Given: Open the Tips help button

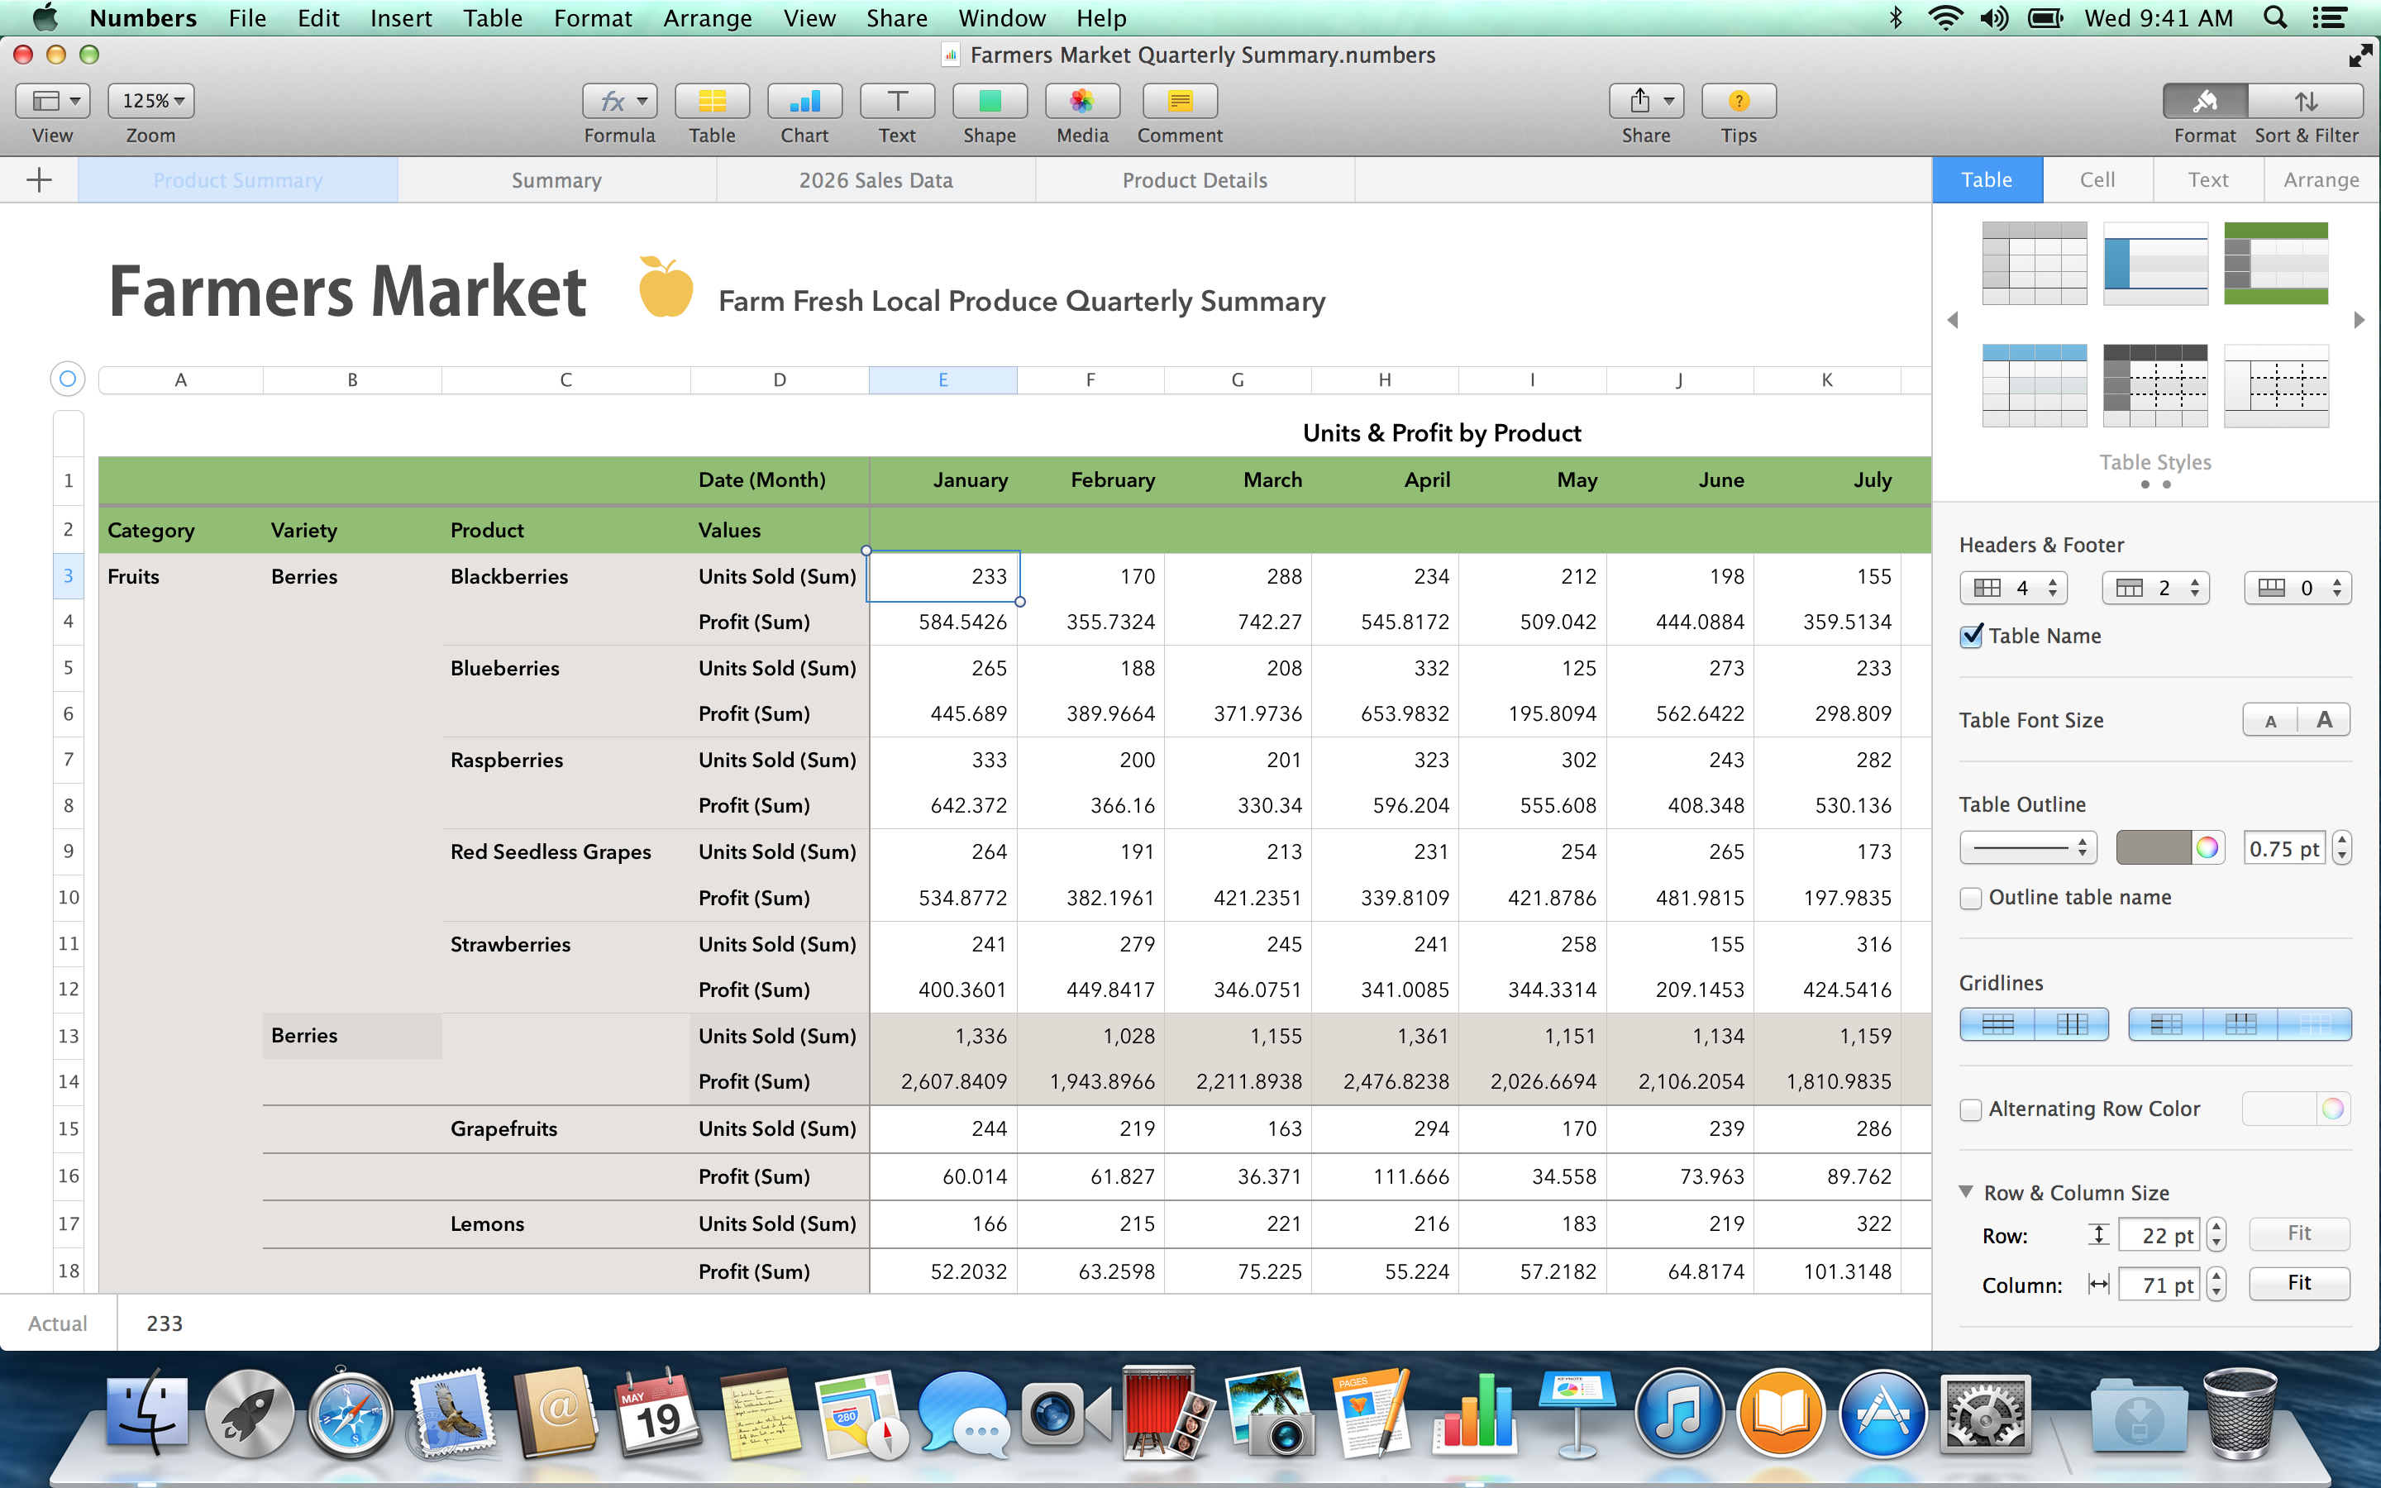Looking at the screenshot, I should pyautogui.click(x=1739, y=102).
